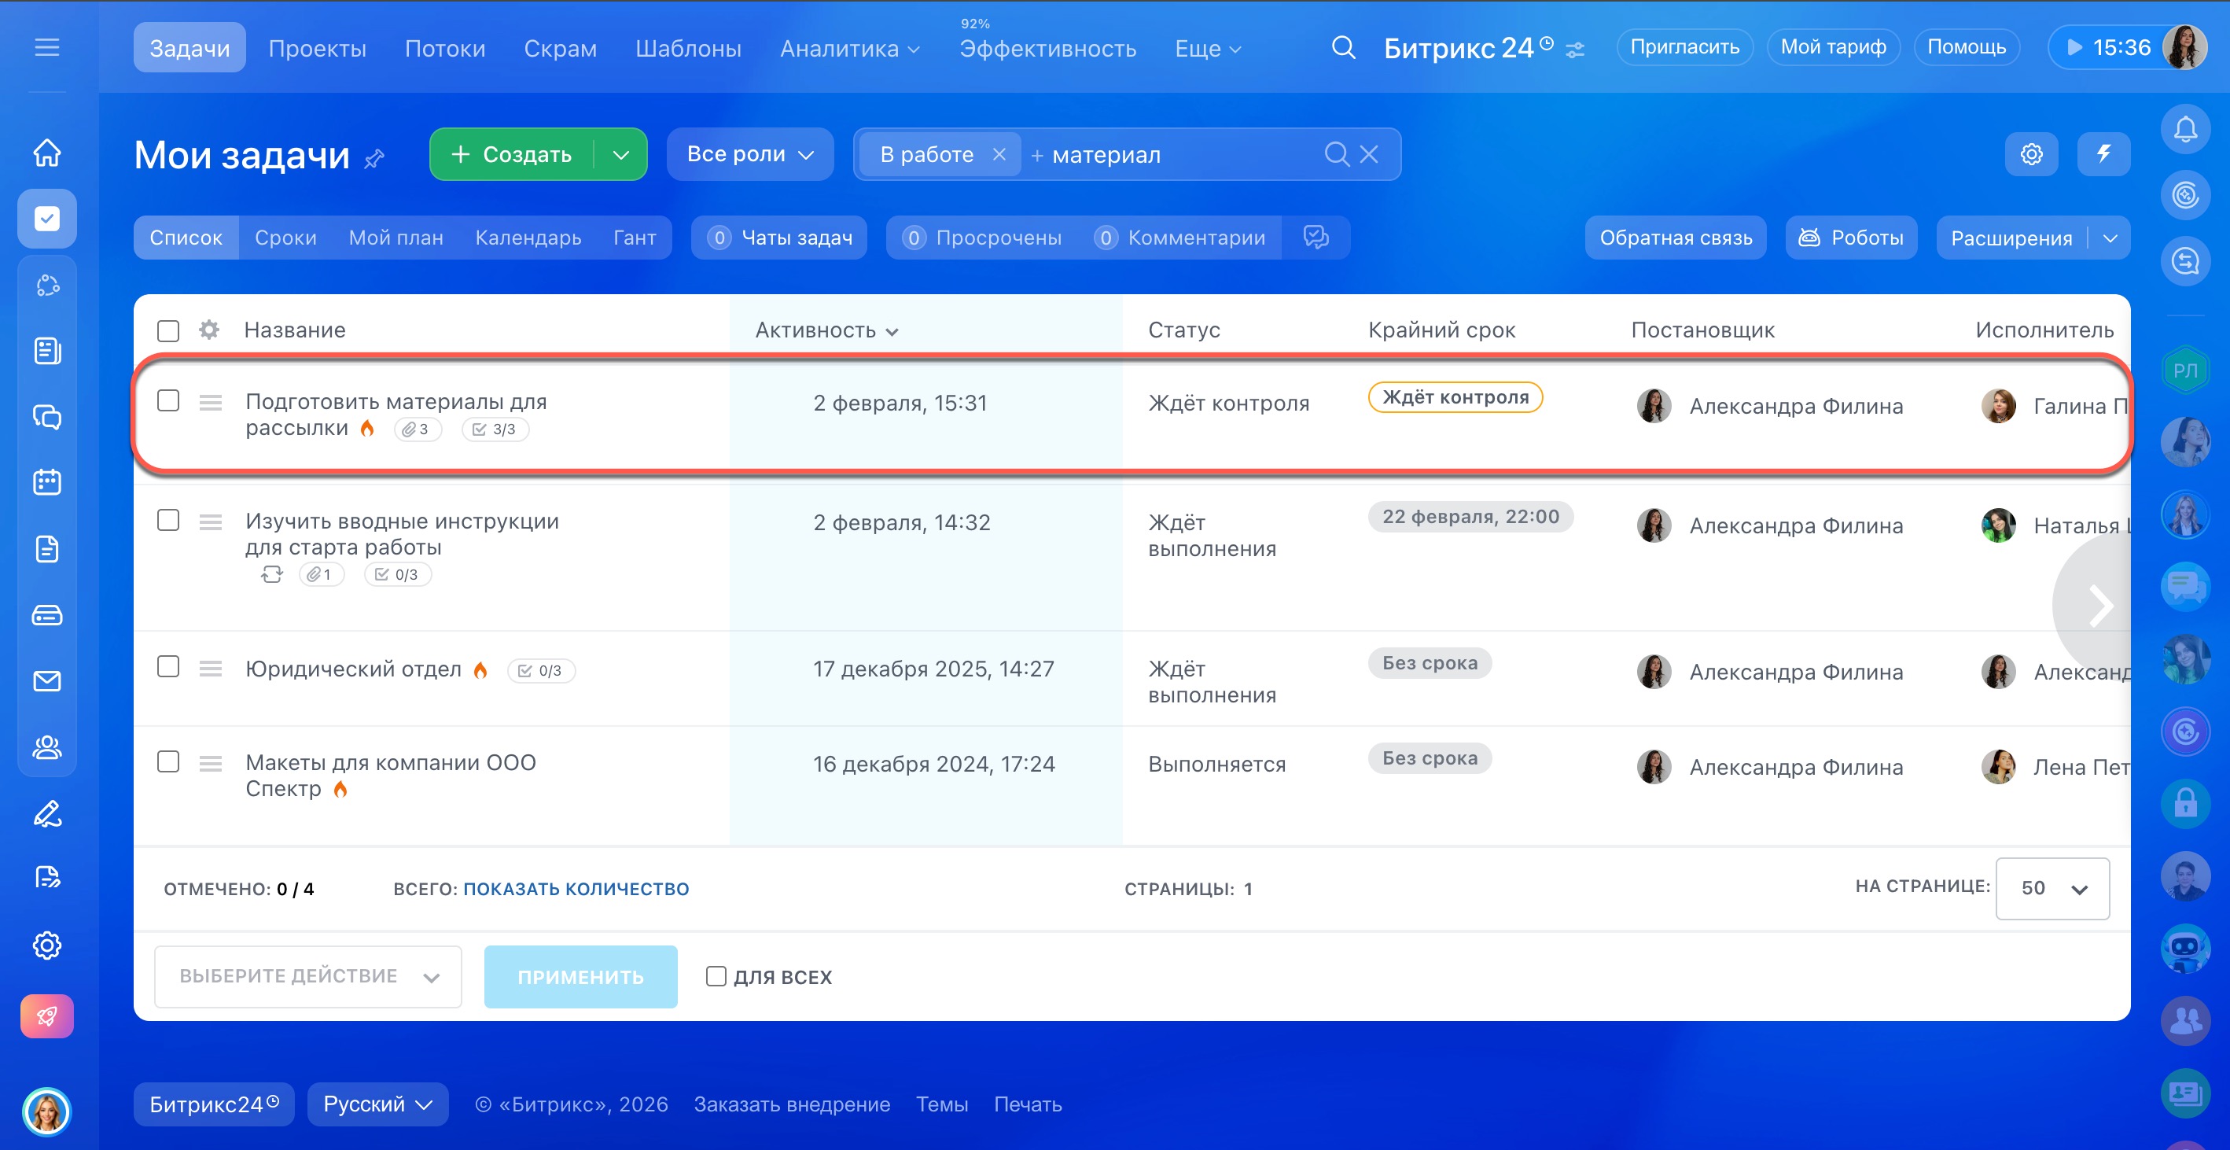2230x1150 pixels.
Task: Open the mail icon in left sidebar
Action: (x=46, y=681)
